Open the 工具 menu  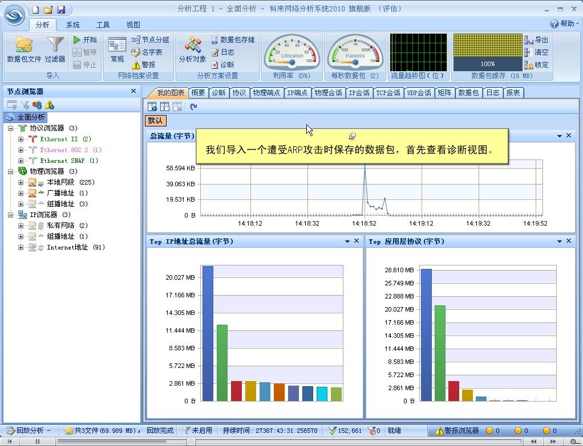point(103,24)
